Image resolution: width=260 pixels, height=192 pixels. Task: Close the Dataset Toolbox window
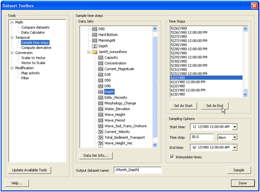(254, 6)
